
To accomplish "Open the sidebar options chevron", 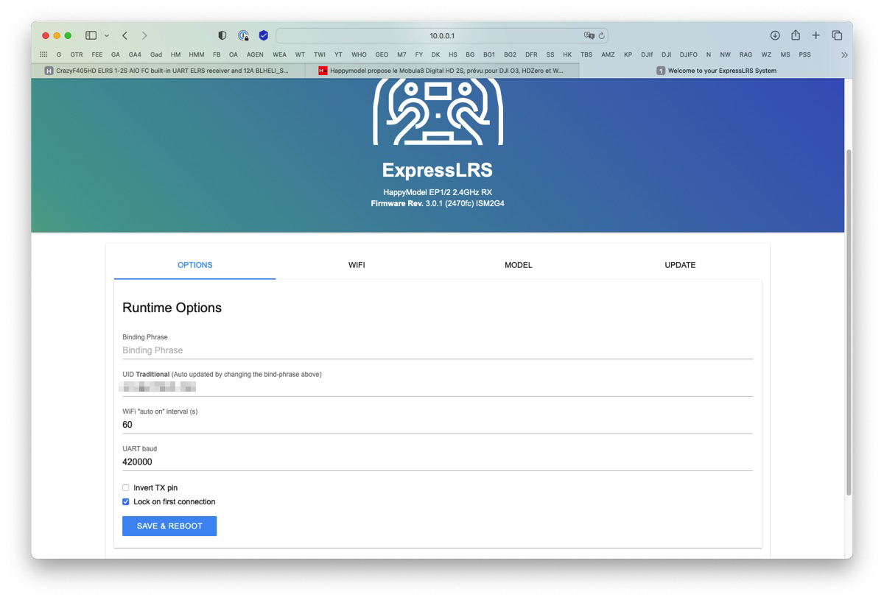I will [107, 35].
